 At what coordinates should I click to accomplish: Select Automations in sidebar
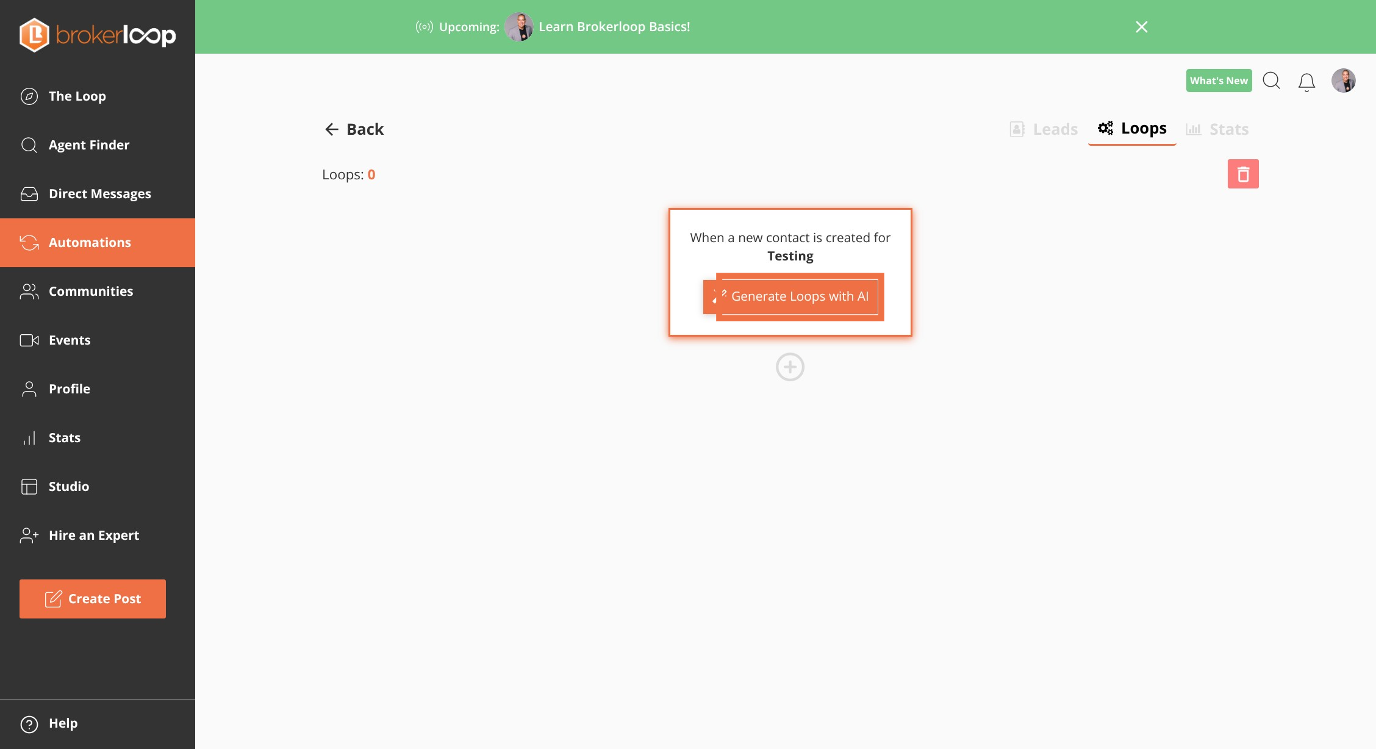[x=98, y=243]
